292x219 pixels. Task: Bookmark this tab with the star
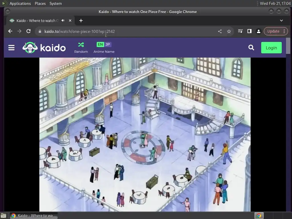click(x=229, y=31)
